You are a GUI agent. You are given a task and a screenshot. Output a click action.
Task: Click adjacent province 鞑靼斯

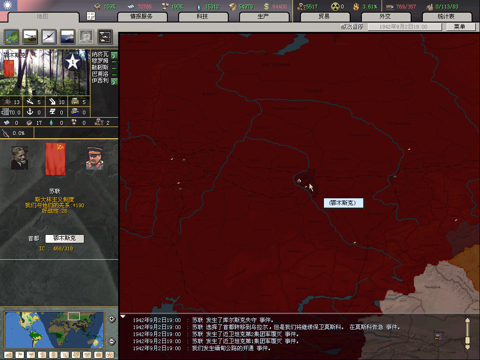point(100,67)
